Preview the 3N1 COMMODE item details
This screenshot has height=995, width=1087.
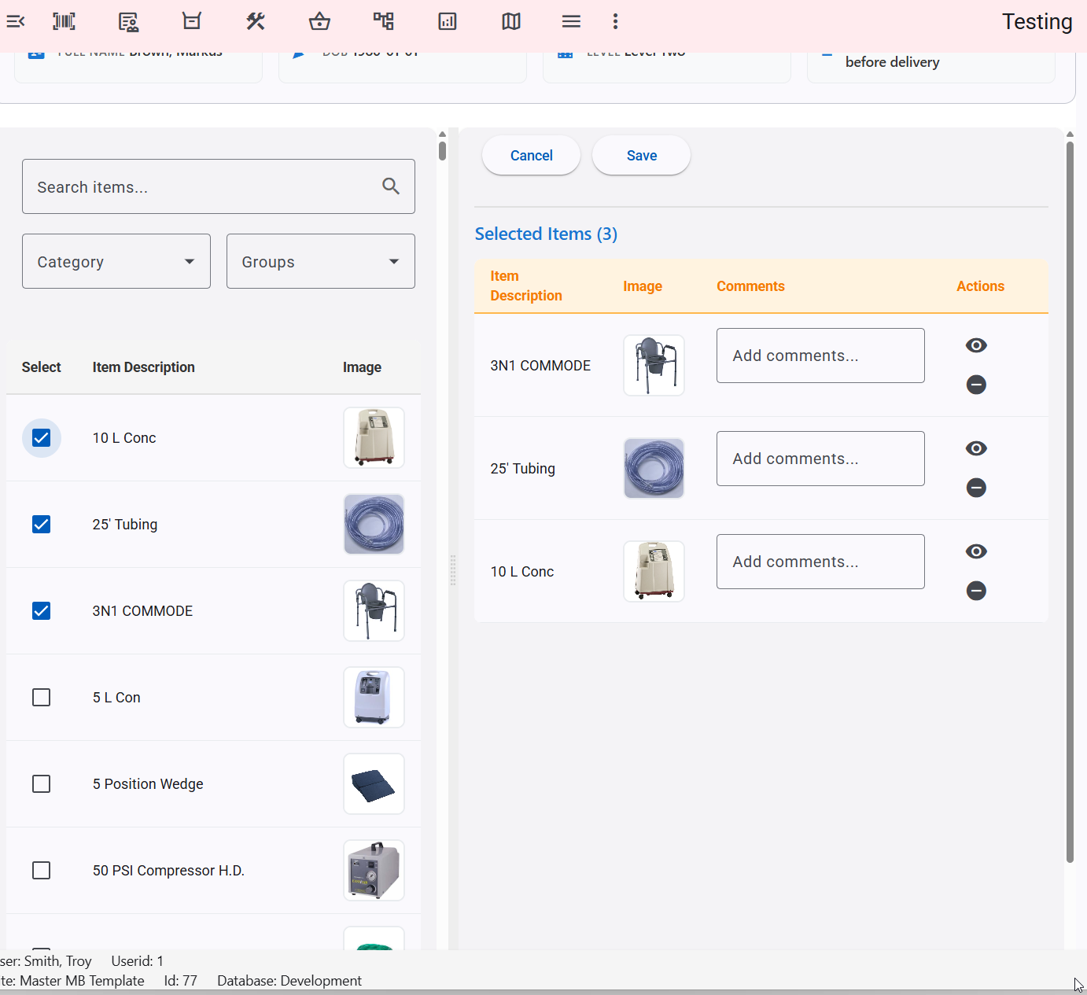[976, 345]
